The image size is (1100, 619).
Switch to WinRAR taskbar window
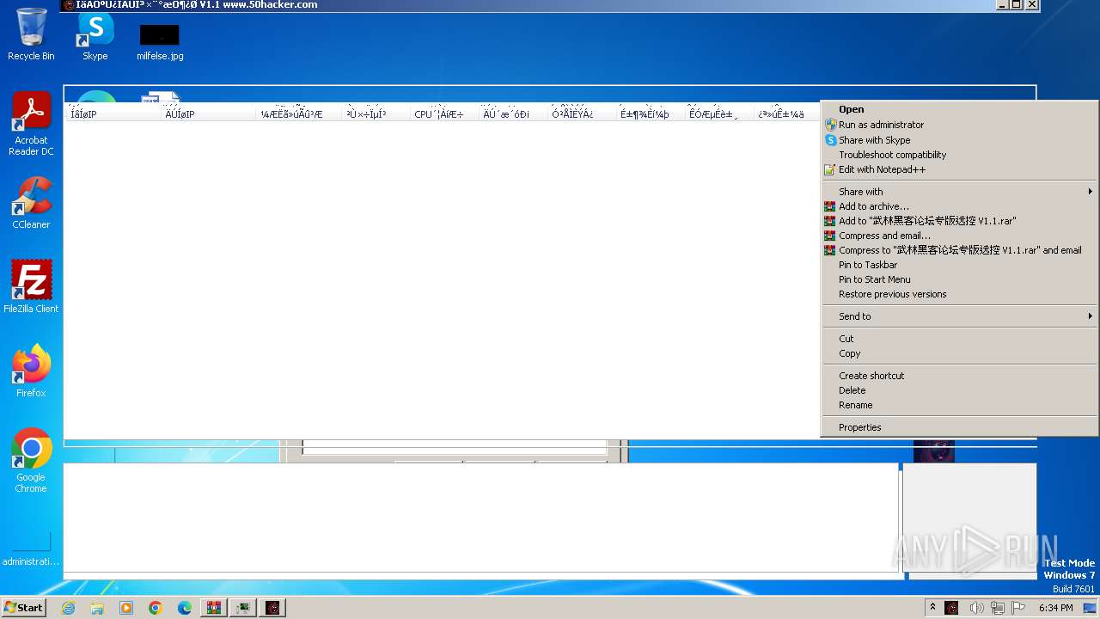point(214,608)
